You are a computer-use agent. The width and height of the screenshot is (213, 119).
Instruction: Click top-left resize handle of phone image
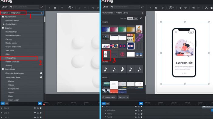[x=161, y=22]
